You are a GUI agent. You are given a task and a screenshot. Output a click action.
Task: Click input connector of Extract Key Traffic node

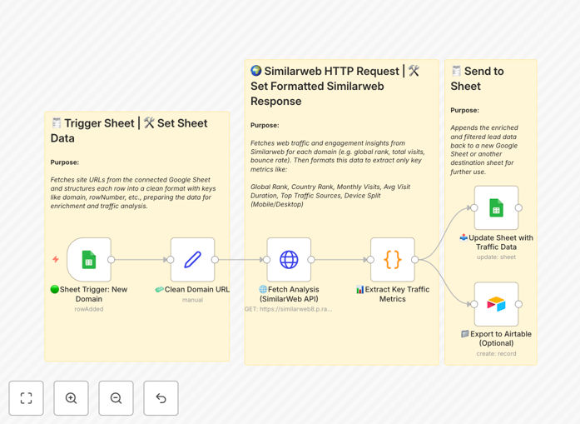370,260
